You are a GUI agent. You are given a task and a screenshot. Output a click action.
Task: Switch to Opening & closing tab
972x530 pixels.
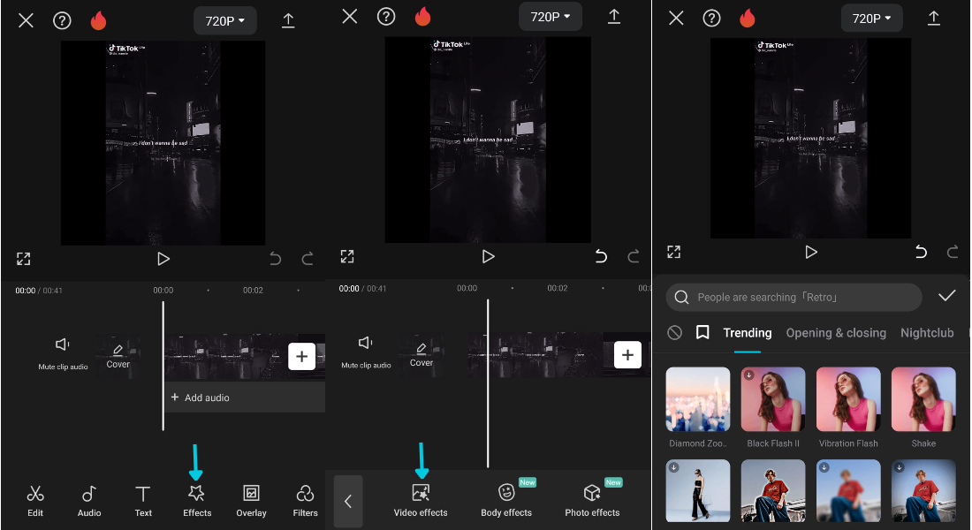tap(836, 333)
